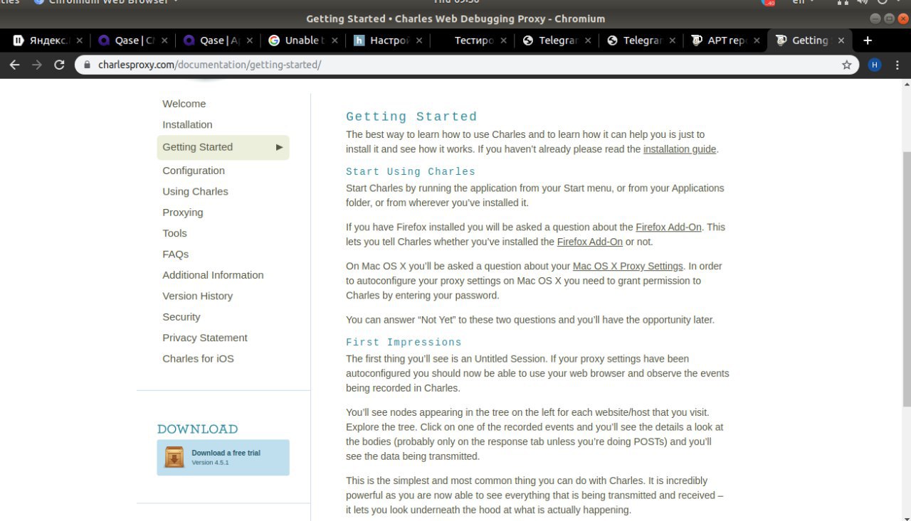911x521 pixels.
Task: Click the forward navigation arrow
Action: click(37, 65)
